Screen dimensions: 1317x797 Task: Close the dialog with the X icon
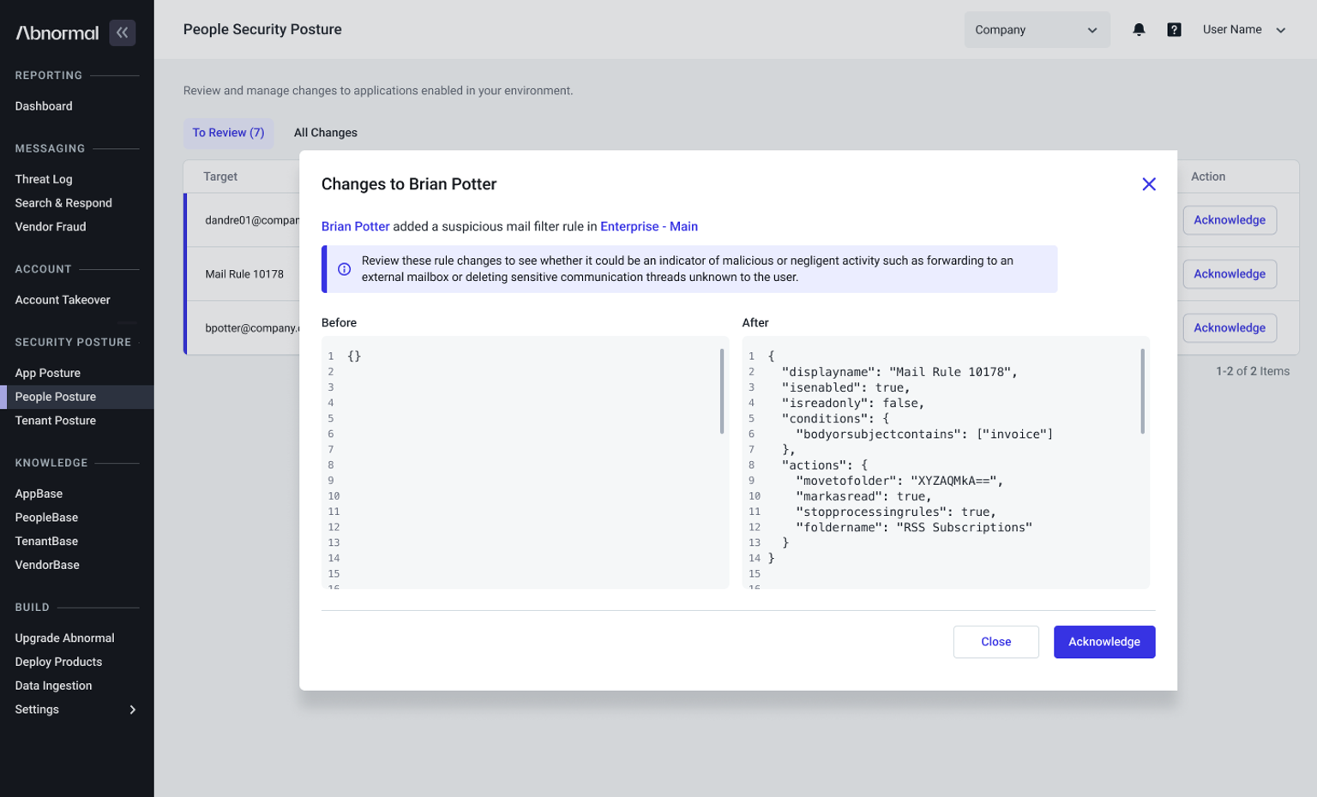(1149, 184)
